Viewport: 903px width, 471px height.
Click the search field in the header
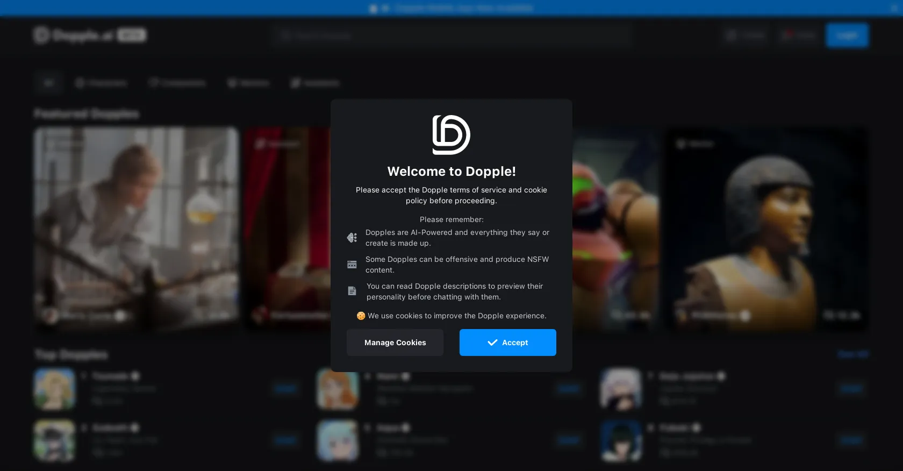(451, 35)
